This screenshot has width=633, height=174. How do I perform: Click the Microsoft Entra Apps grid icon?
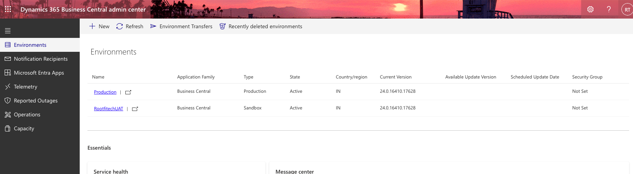point(8,73)
